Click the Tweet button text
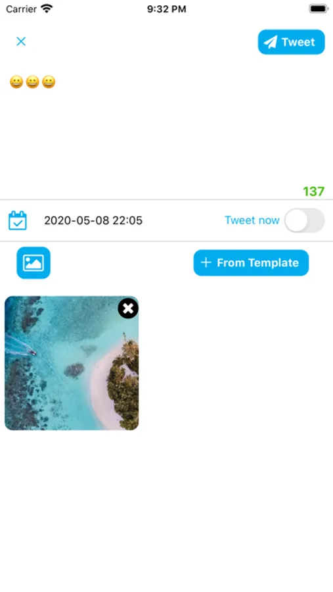The width and height of the screenshot is (333, 592). 298,42
